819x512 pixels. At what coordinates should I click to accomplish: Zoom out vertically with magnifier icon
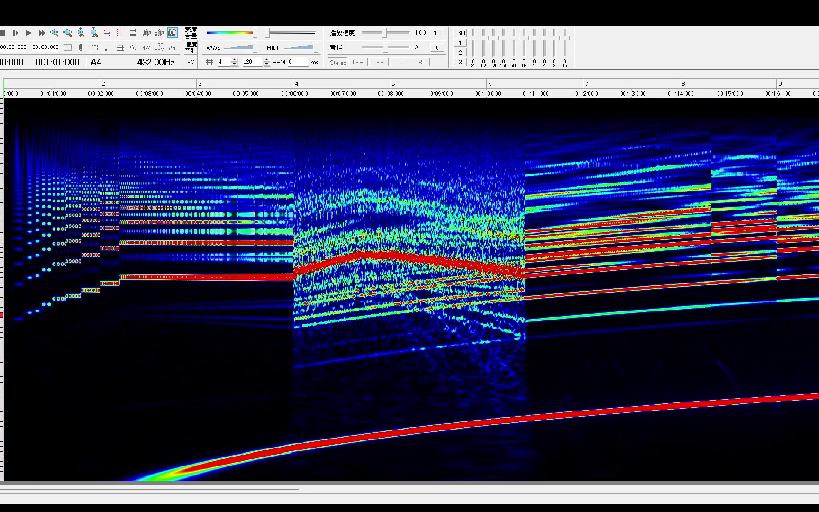(94, 33)
